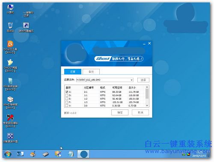
Task: Check the D: partition checkbox
Action: (67, 95)
